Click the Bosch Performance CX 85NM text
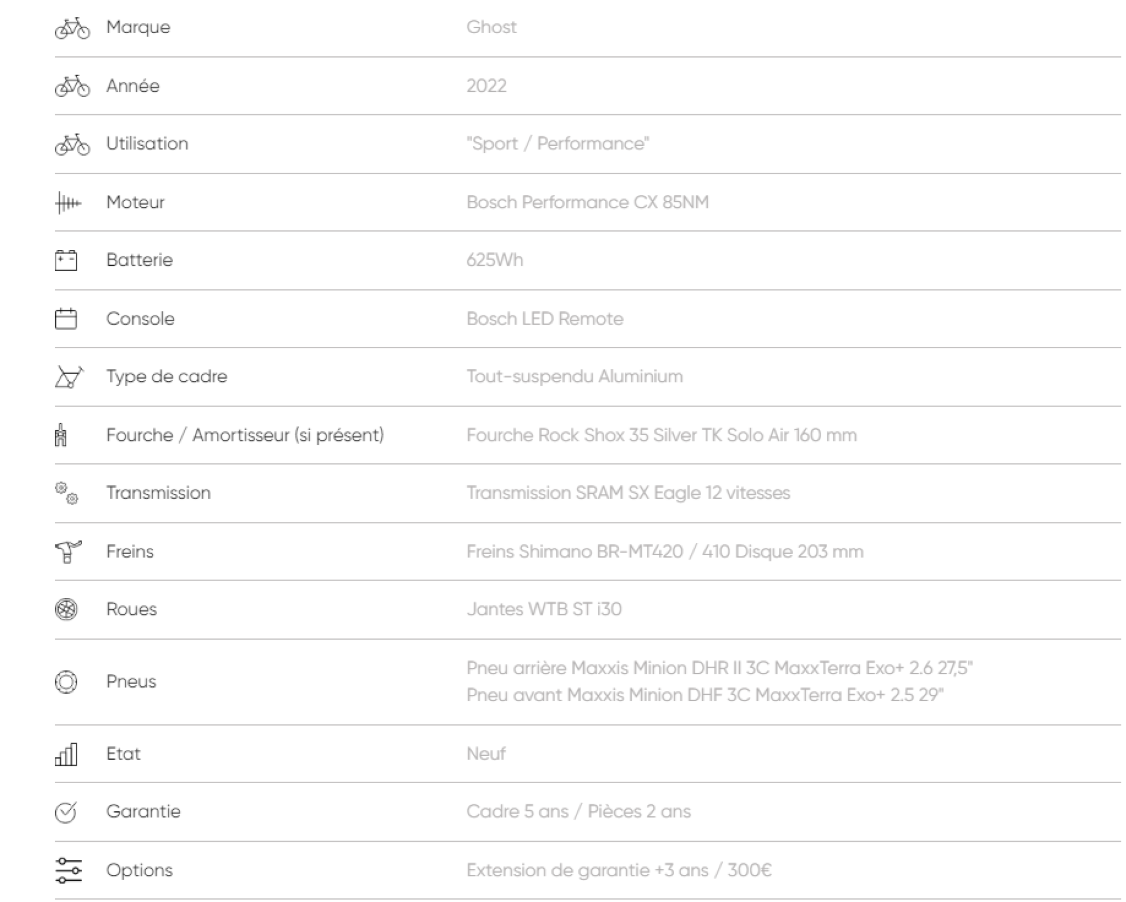Image resolution: width=1126 pixels, height=902 pixels. tap(587, 202)
